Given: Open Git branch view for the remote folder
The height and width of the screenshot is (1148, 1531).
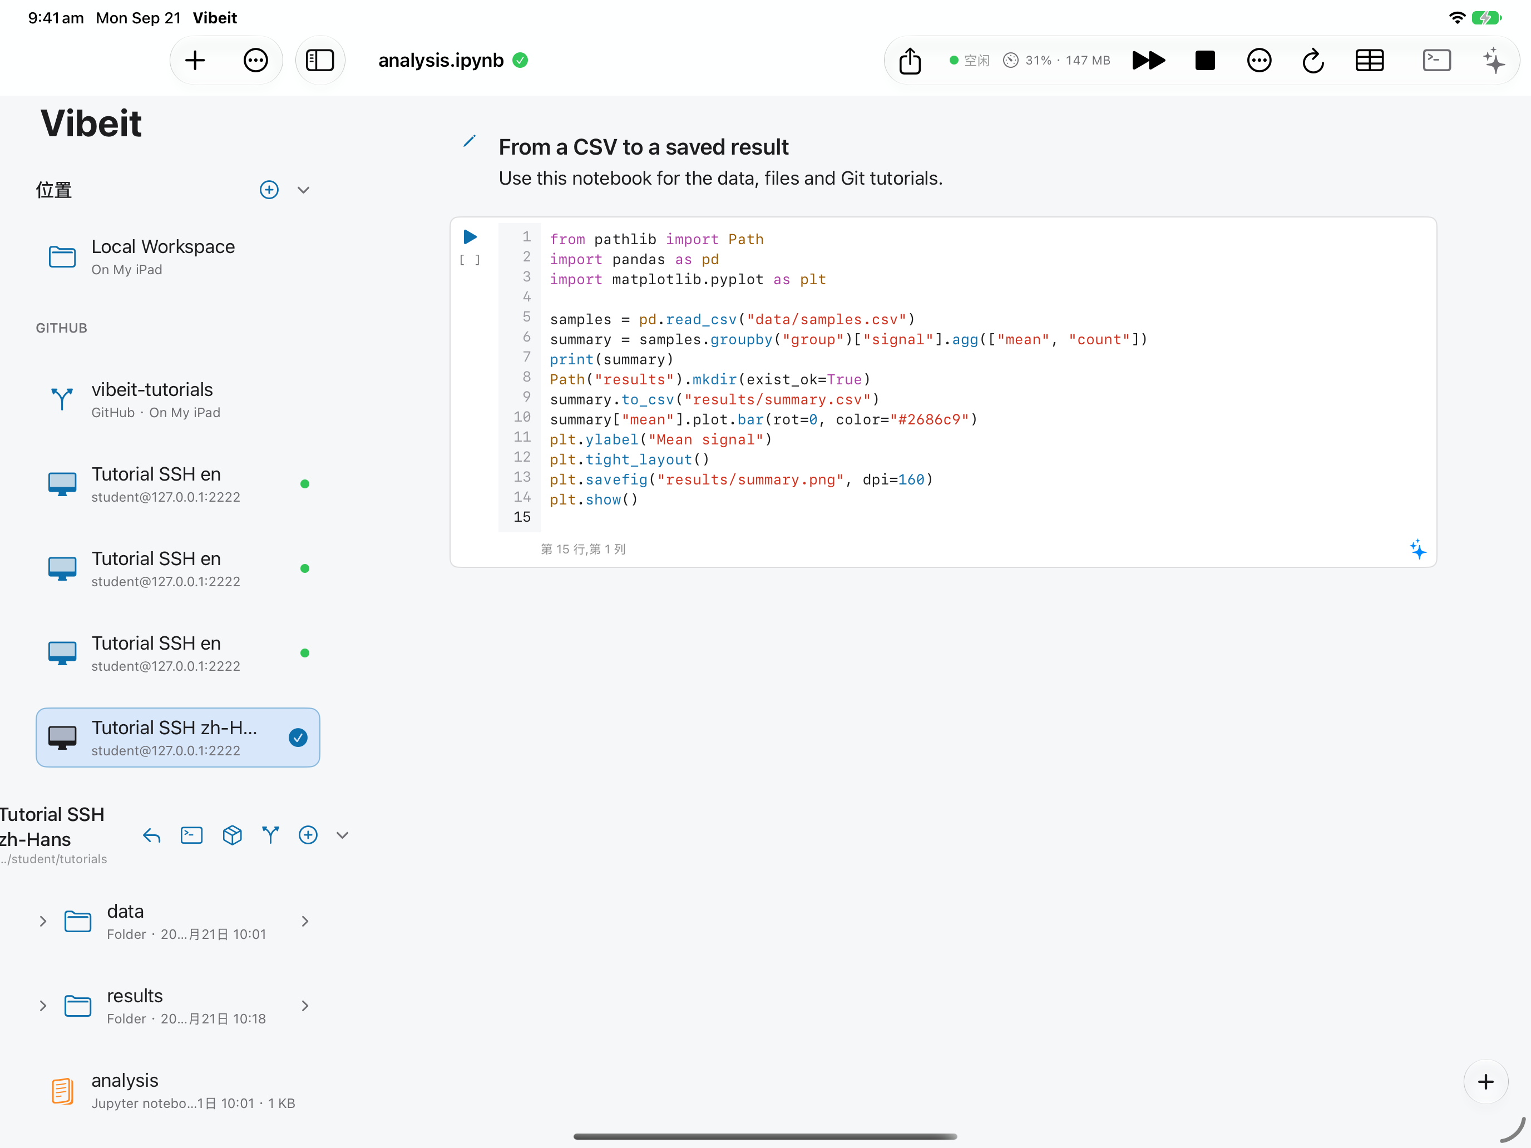Looking at the screenshot, I should pyautogui.click(x=270, y=835).
